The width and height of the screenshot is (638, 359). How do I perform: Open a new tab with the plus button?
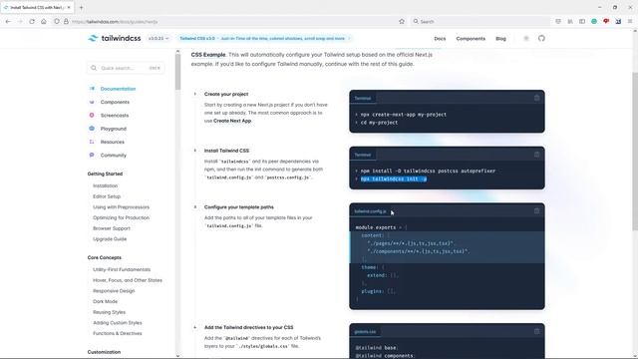(81, 7)
